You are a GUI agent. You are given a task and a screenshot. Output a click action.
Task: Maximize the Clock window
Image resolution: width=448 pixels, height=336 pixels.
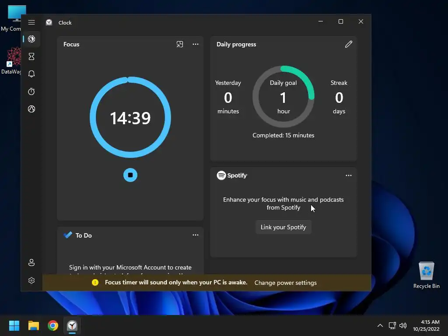[340, 21]
